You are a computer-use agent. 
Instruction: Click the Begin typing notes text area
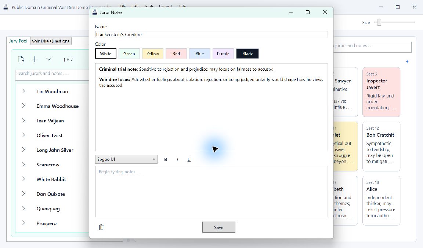(x=211, y=192)
